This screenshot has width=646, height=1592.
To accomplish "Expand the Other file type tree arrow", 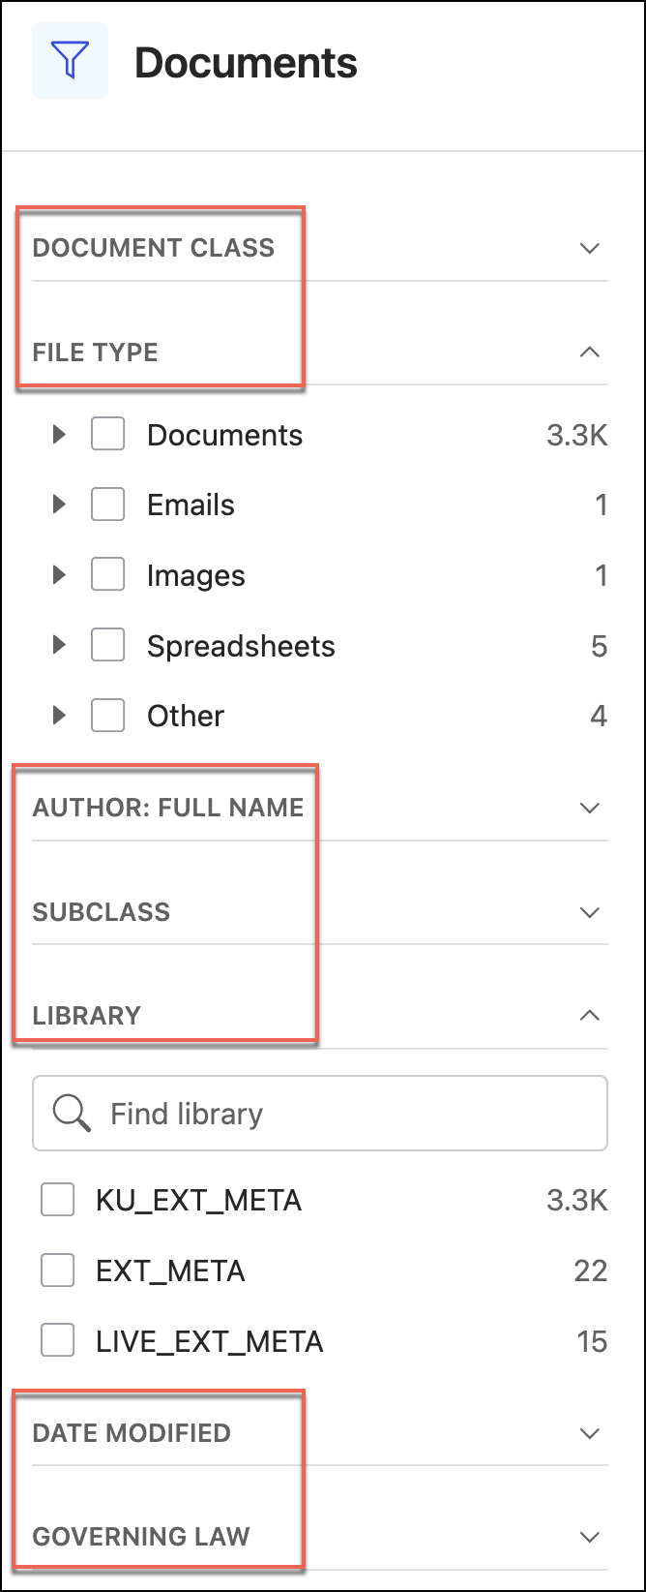I will pyautogui.click(x=59, y=716).
